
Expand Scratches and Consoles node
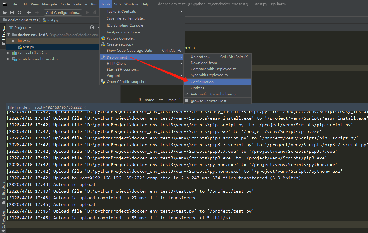tap(8, 59)
